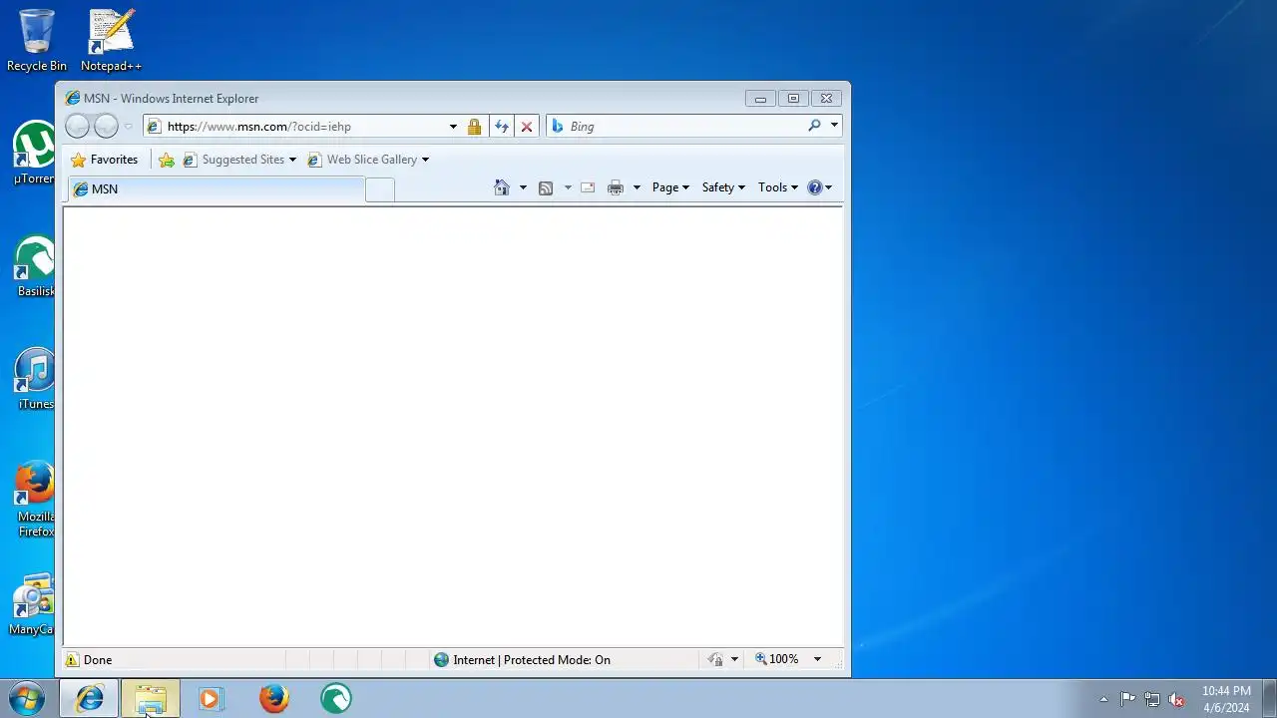Minimize the Internet Explorer window
Viewport: 1277px width, 718px height.
point(760,98)
